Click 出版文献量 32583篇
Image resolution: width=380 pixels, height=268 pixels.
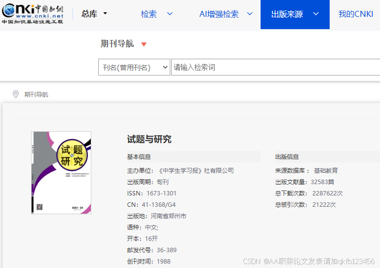[304, 182]
